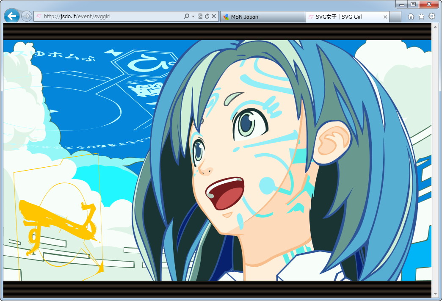Open a new browser tab

pos(395,17)
